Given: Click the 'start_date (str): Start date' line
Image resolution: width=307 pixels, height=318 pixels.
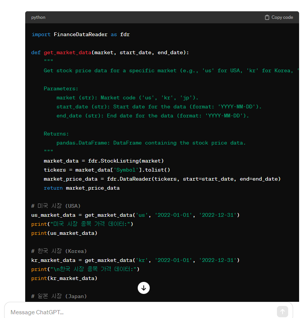Looking at the screenshot, I should [x=159, y=107].
